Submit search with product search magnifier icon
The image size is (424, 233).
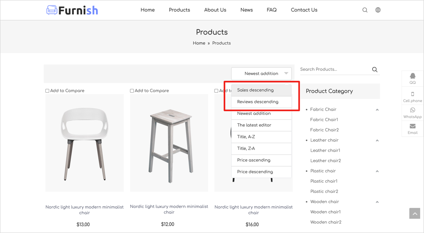(374, 69)
